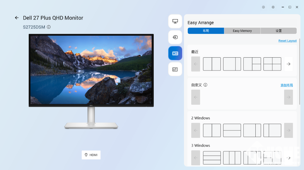Viewport: 304px width, 170px height.
Task: Click the next arrow in 2 Windows row
Action: click(x=288, y=130)
